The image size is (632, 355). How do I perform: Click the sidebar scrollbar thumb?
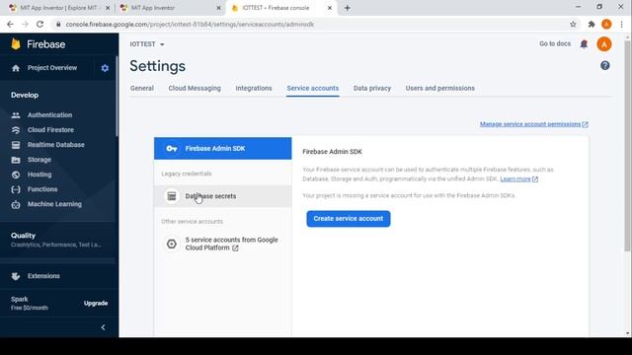117,97
